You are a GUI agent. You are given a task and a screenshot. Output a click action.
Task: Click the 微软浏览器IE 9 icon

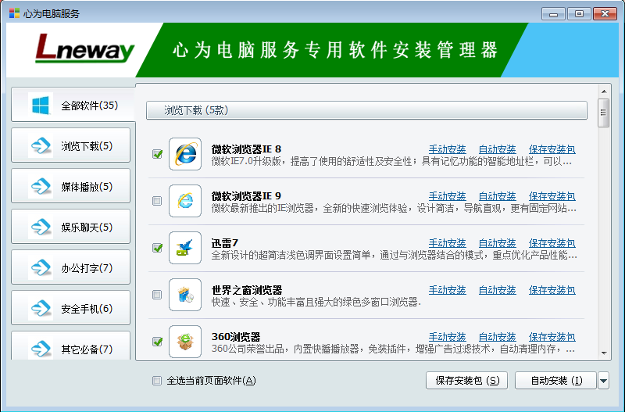[185, 200]
